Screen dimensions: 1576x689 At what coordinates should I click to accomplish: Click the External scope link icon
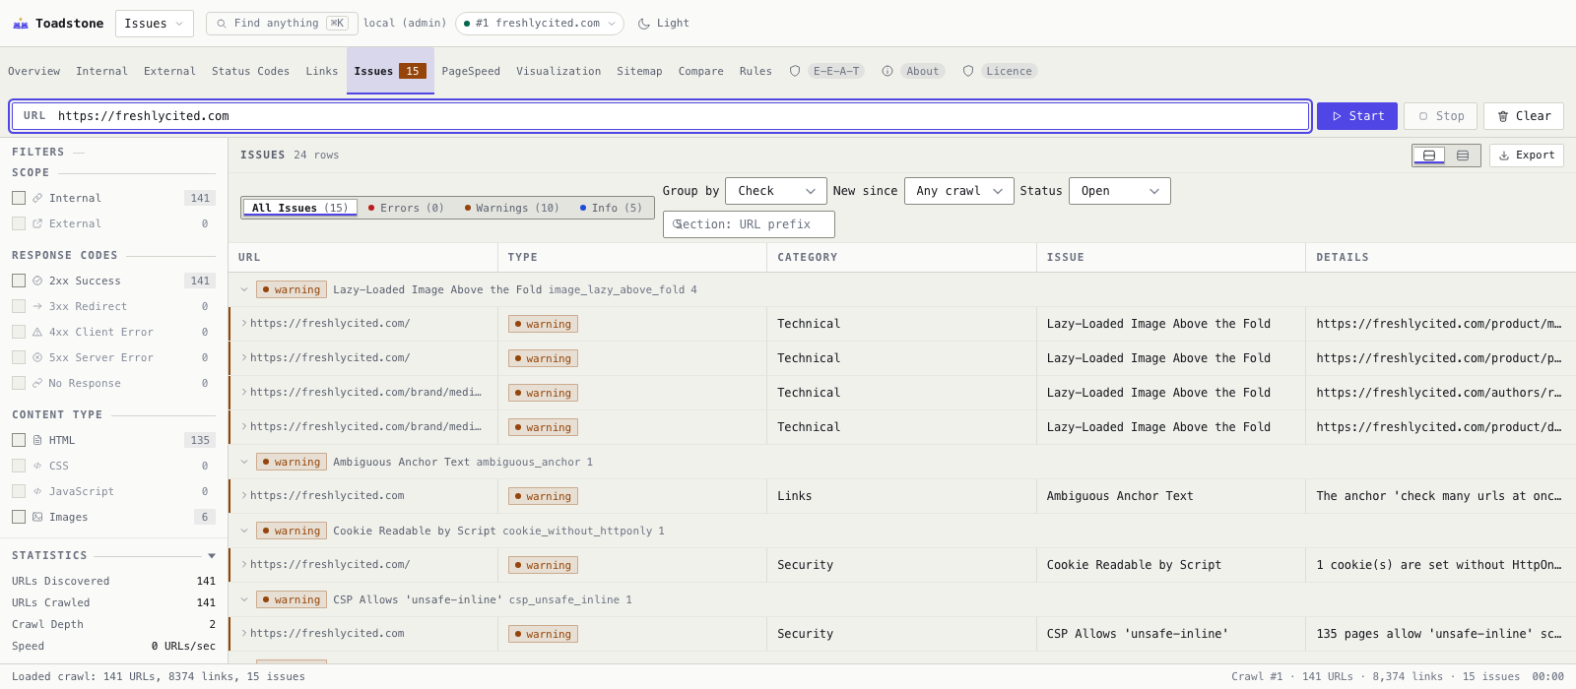coord(37,223)
